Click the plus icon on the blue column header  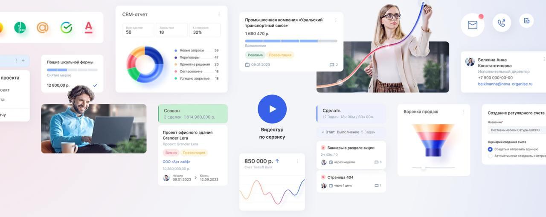click(23, 61)
